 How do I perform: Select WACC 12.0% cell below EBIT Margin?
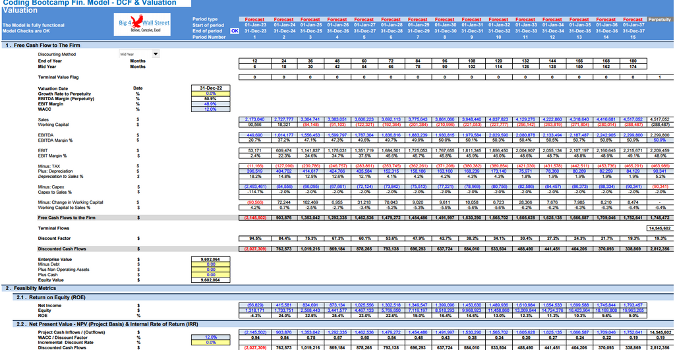(x=210, y=109)
